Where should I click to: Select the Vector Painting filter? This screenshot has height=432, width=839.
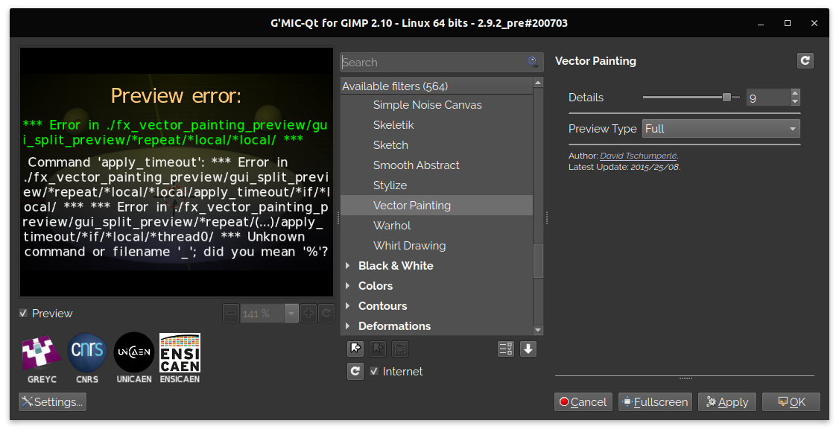[x=437, y=206]
